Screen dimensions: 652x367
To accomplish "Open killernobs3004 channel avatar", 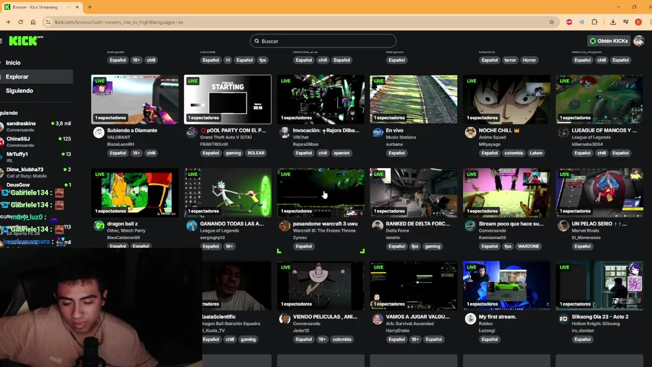I will click(x=563, y=133).
